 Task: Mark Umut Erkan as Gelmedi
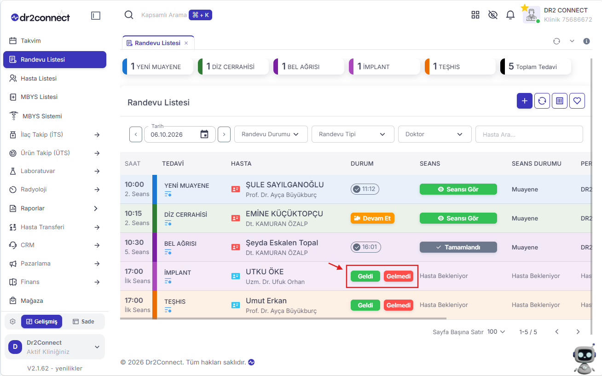coord(399,305)
